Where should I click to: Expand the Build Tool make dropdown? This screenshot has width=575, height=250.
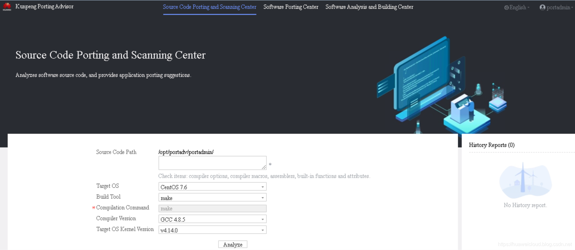coord(212,197)
